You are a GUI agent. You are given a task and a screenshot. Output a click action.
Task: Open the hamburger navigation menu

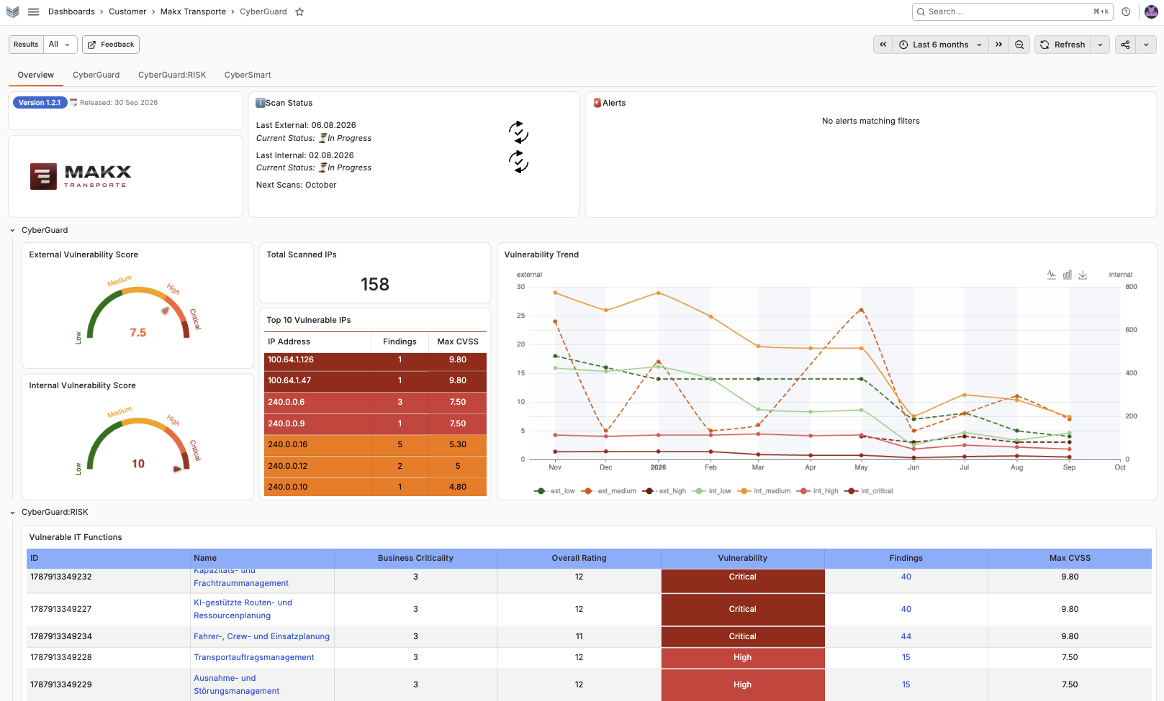pyautogui.click(x=33, y=12)
